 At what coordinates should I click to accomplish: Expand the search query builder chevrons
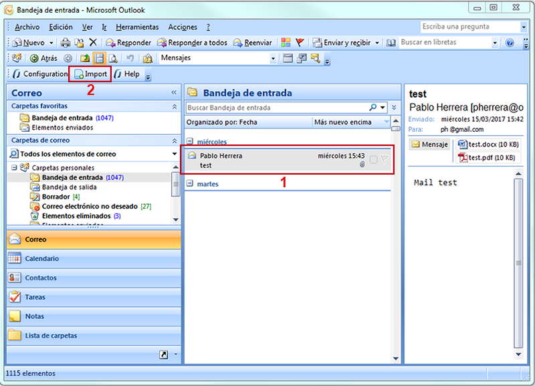[x=394, y=108]
